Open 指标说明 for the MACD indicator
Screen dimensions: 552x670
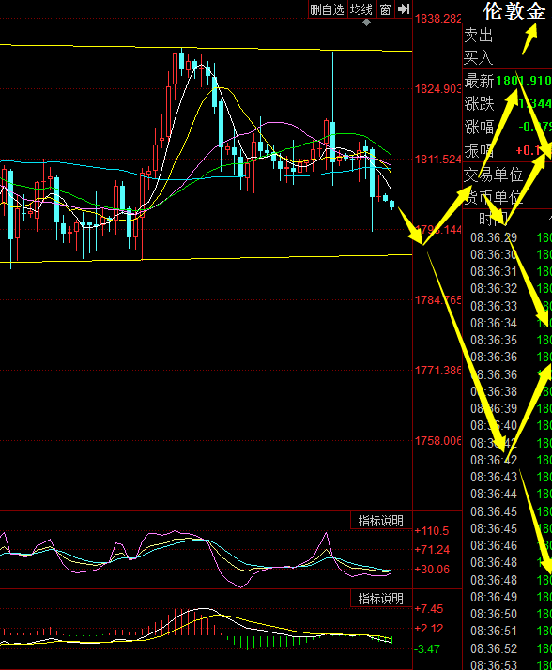(x=380, y=599)
